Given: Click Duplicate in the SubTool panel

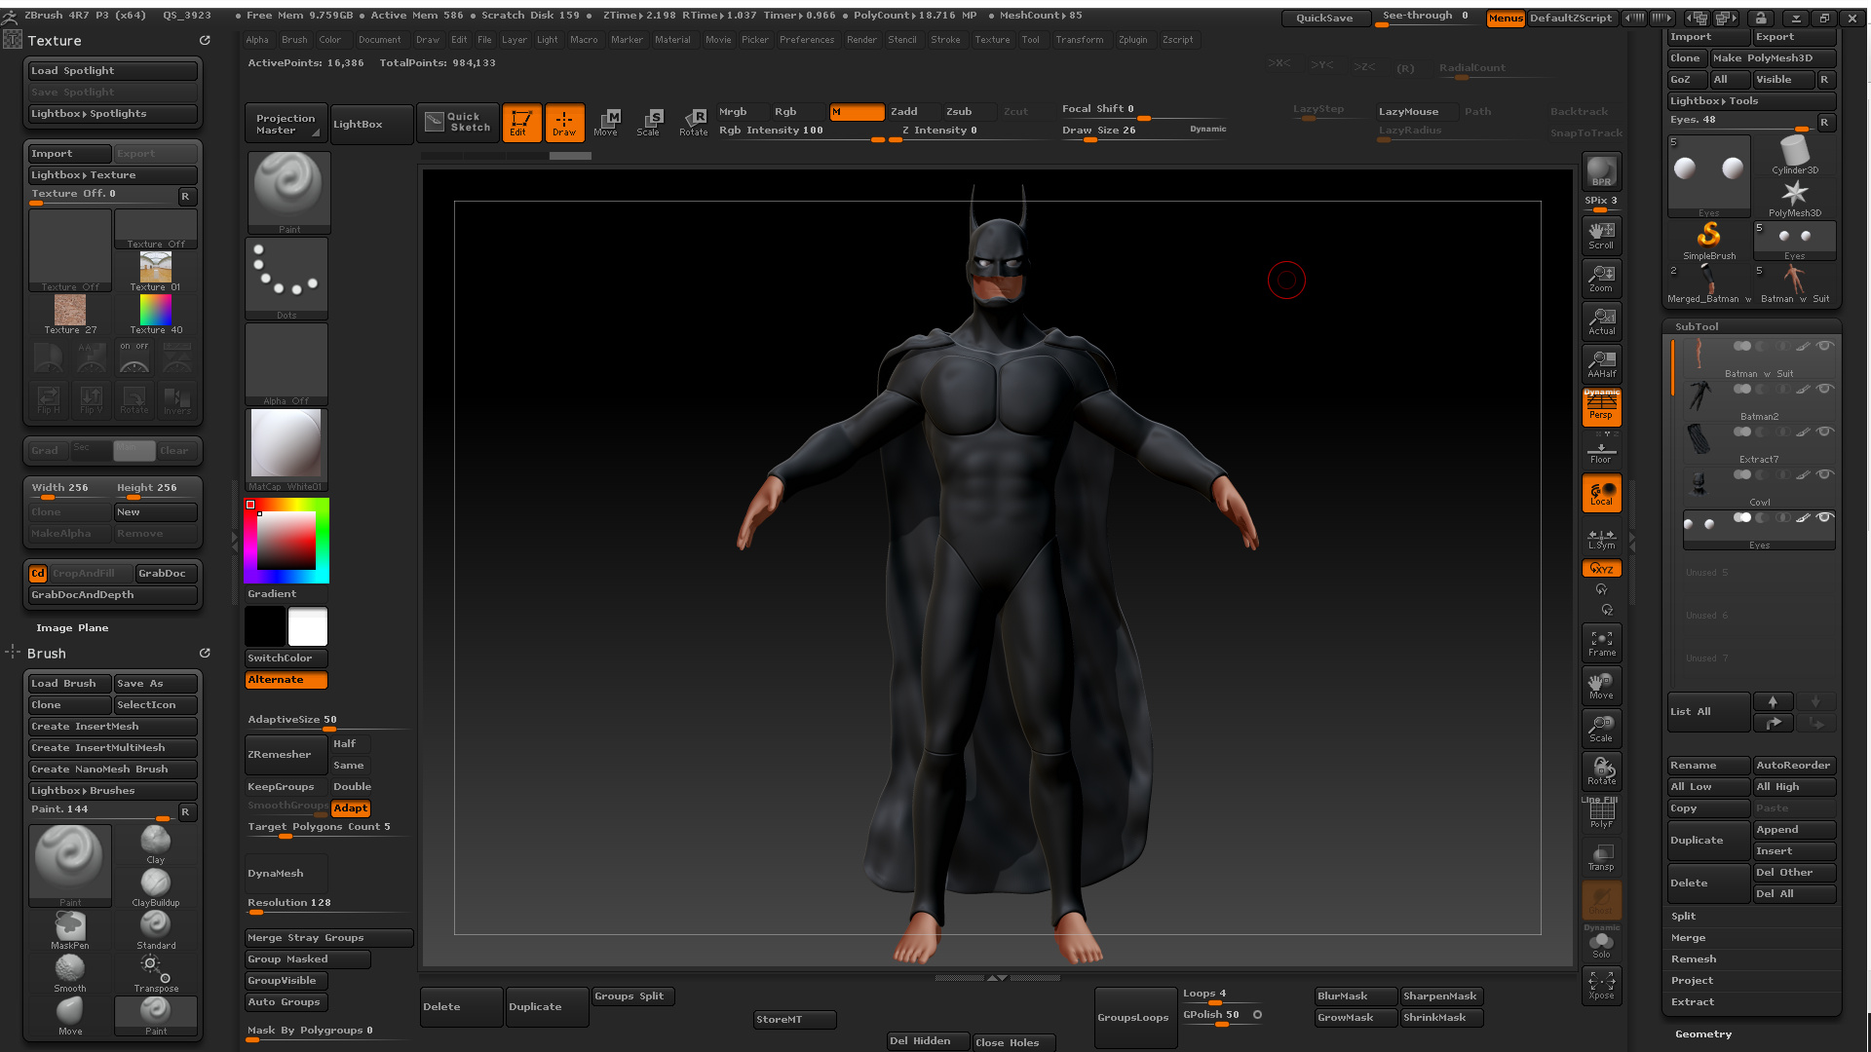Looking at the screenshot, I should click(x=1707, y=841).
